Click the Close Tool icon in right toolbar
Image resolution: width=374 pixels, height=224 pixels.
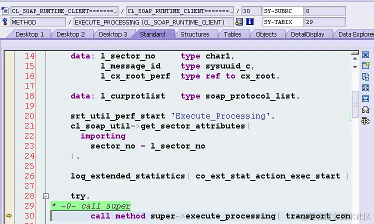coord(365,55)
